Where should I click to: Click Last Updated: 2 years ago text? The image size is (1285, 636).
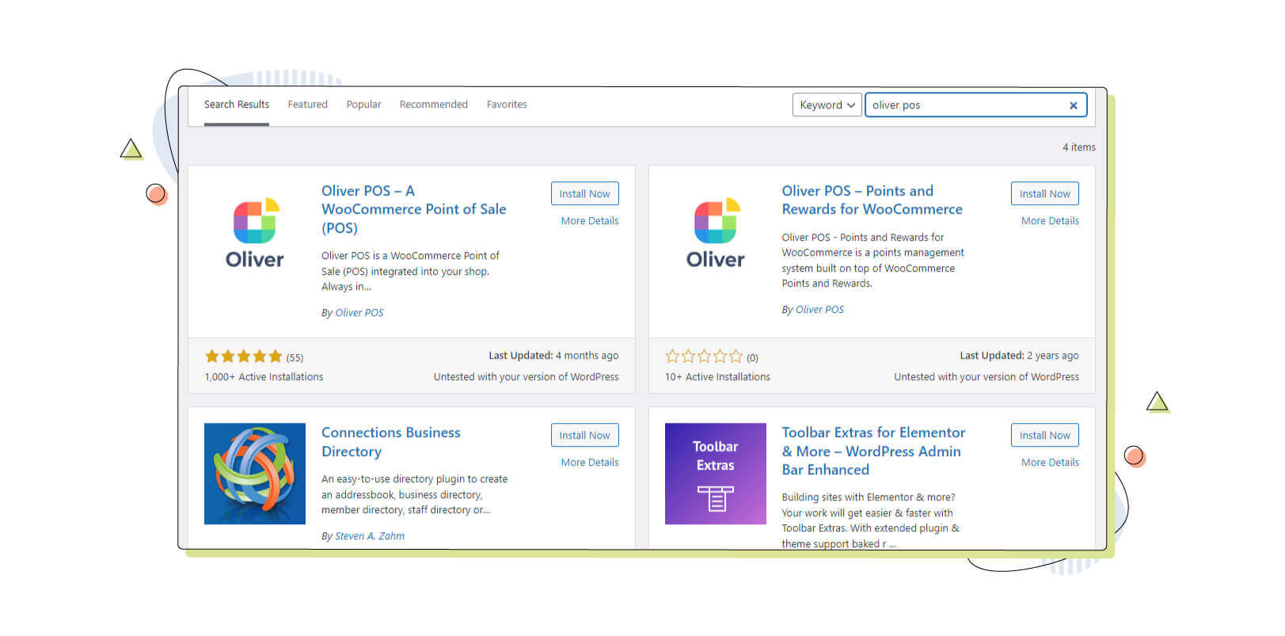1019,356
